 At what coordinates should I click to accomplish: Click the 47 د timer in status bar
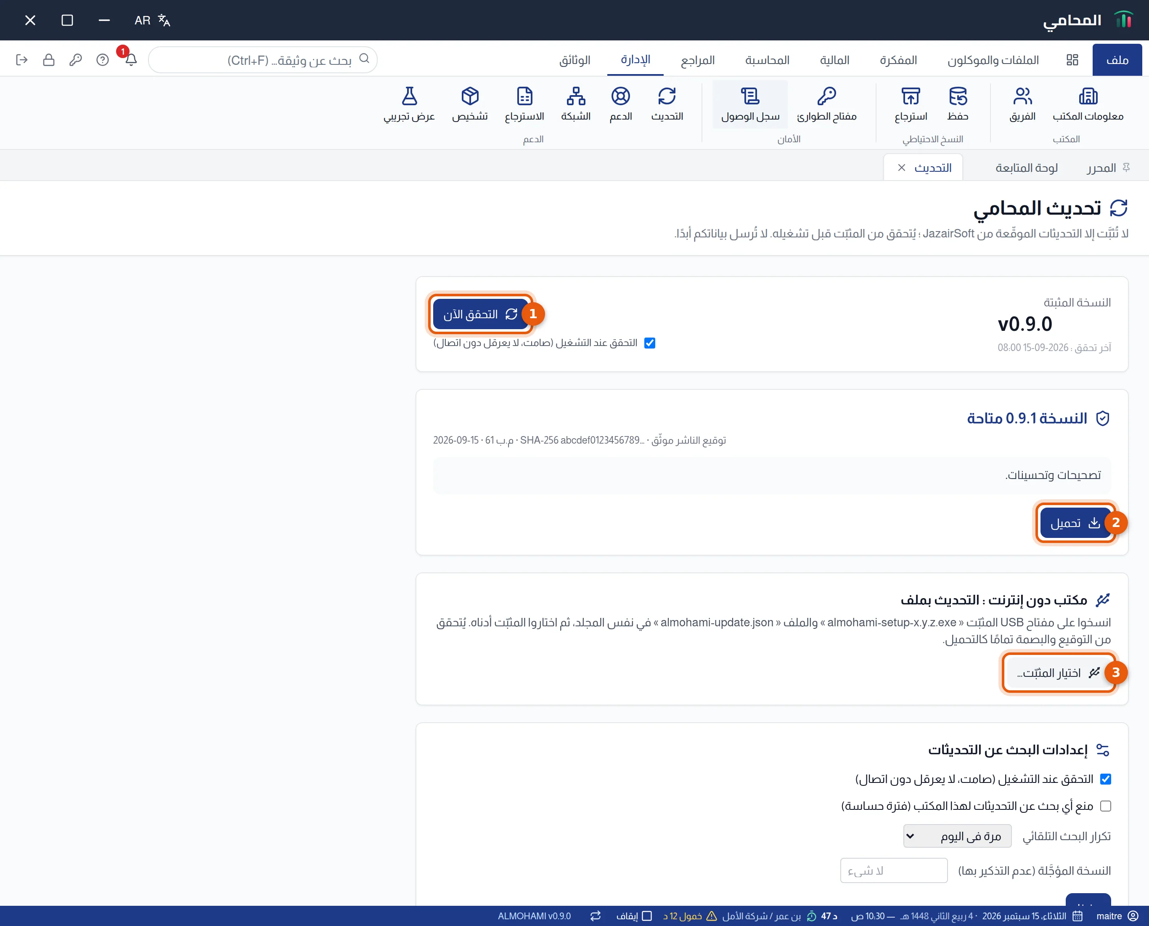point(823,916)
